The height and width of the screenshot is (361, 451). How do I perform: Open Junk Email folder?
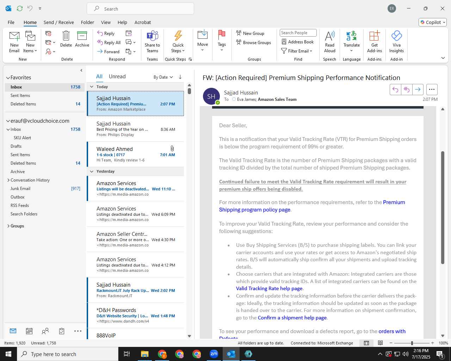point(20,189)
